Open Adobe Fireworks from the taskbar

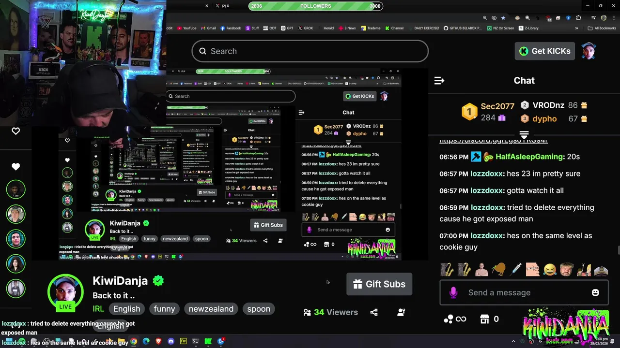click(x=184, y=341)
